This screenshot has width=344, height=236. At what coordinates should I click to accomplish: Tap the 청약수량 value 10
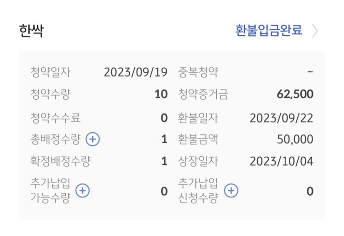pos(161,94)
